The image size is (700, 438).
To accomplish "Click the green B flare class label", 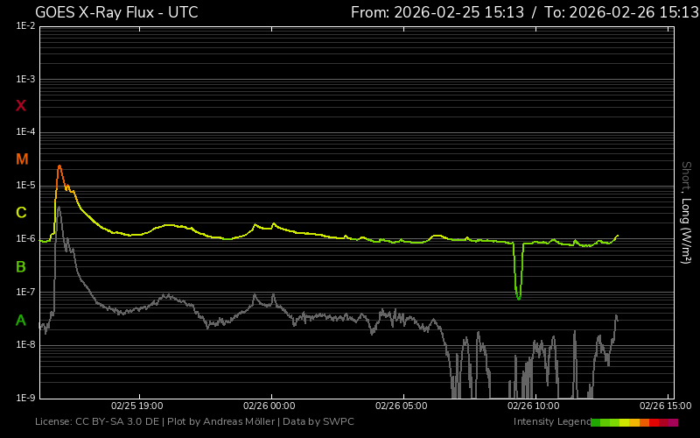I will [x=21, y=266].
